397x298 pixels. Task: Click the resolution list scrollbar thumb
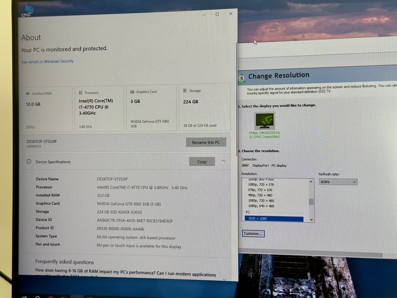311,201
